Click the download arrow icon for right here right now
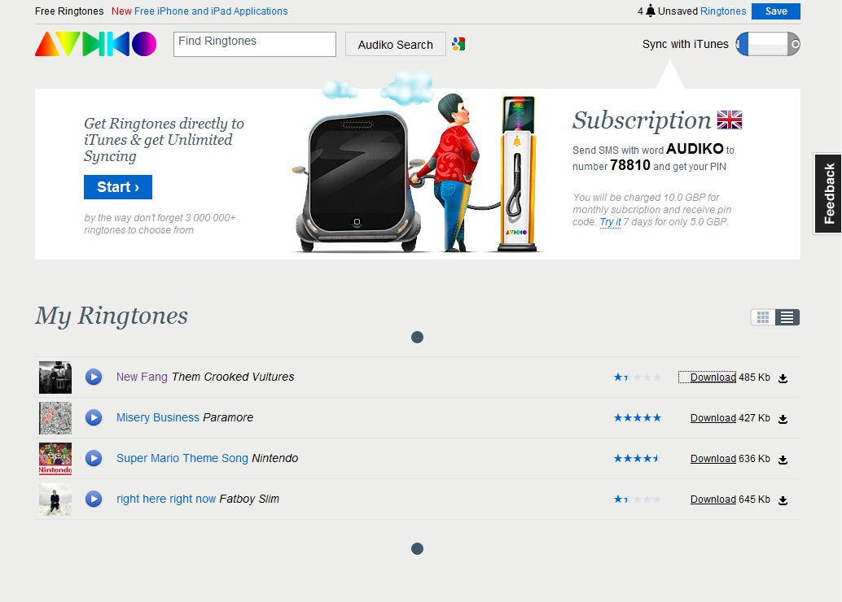 coord(783,500)
